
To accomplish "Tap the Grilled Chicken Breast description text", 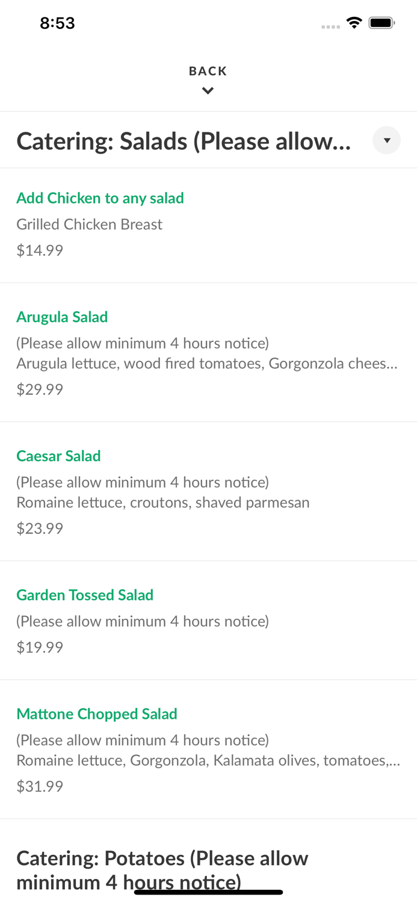I will (x=89, y=224).
